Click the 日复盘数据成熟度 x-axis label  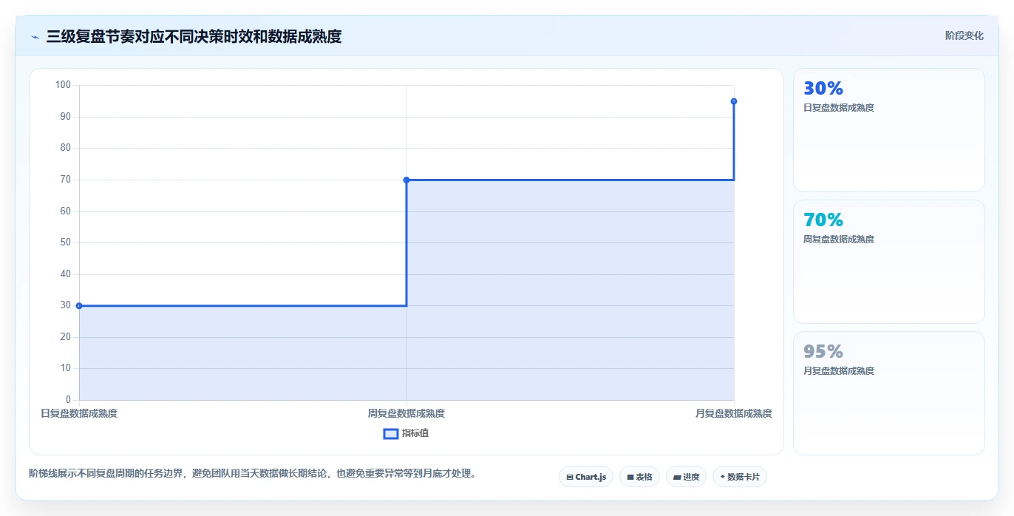(x=79, y=413)
